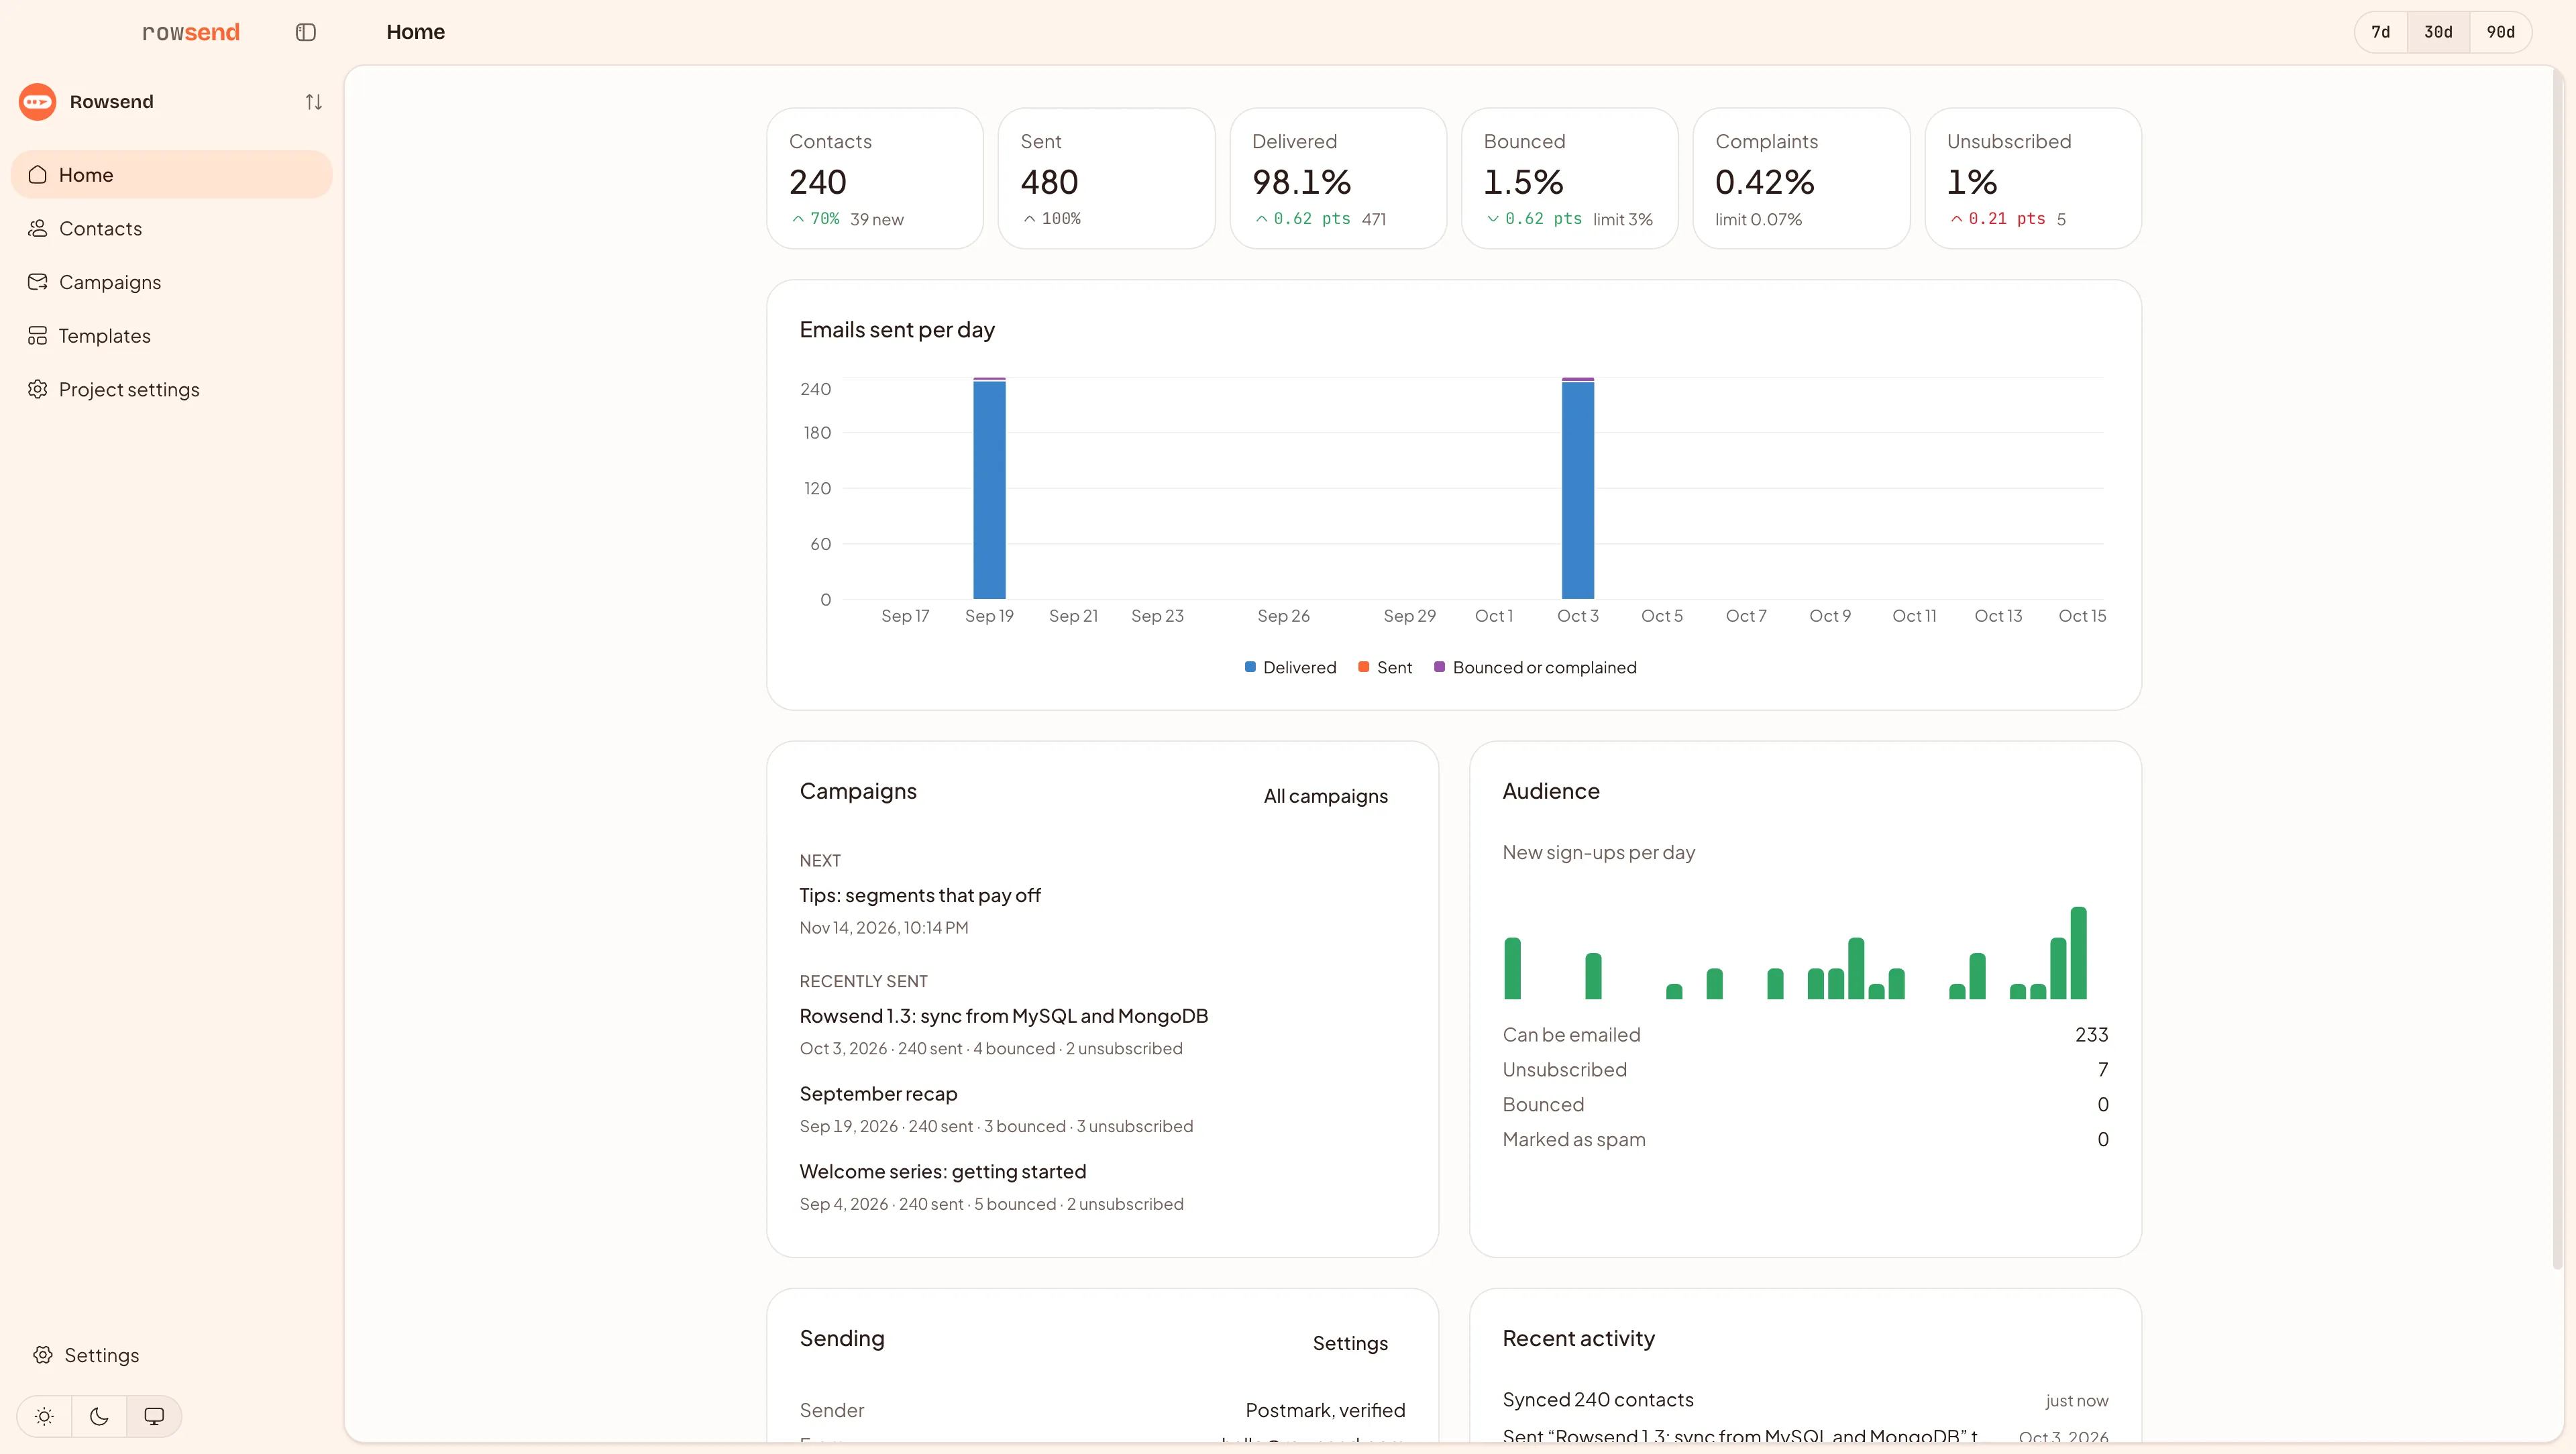Toggle the Bounced or complained legend swatch
The width and height of the screenshot is (2576, 1454).
[1439, 667]
